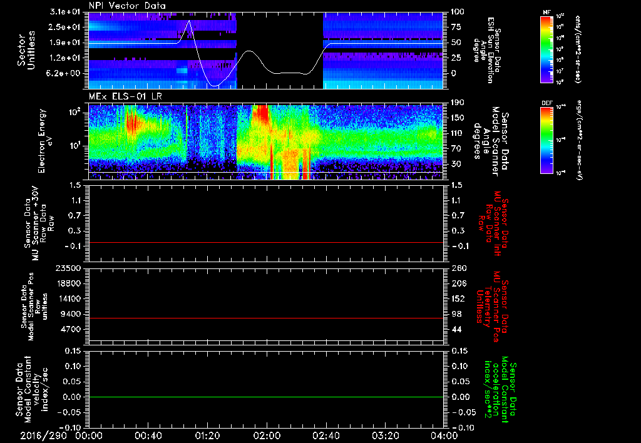Click the '110' scanner angle tick label
The height and width of the screenshot is (443, 641).
[x=458, y=133]
